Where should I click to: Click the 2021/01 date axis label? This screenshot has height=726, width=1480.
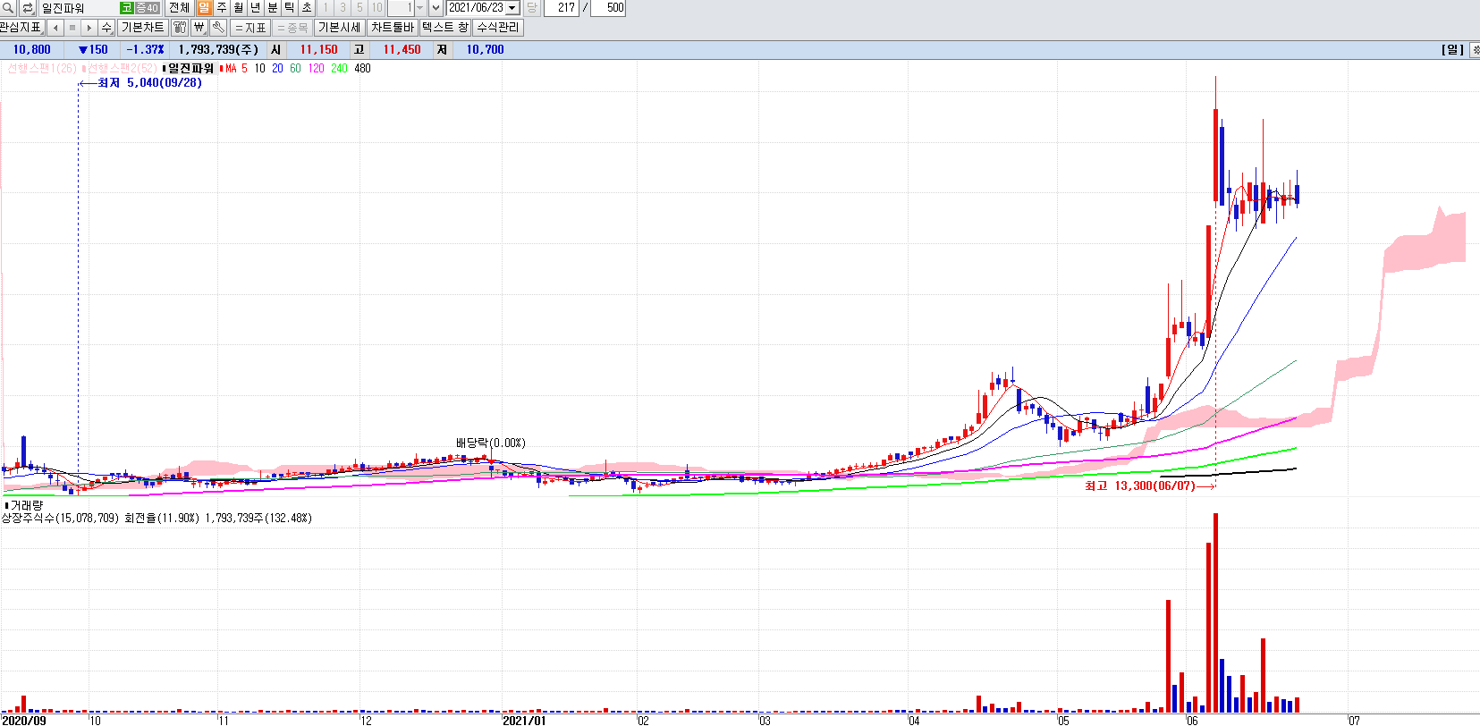[x=524, y=720]
